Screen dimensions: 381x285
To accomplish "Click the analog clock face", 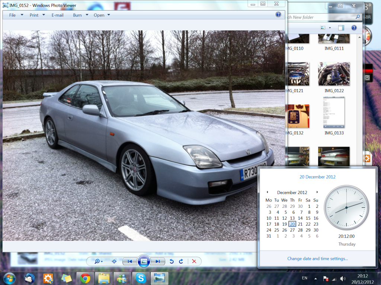I will 346,208.
